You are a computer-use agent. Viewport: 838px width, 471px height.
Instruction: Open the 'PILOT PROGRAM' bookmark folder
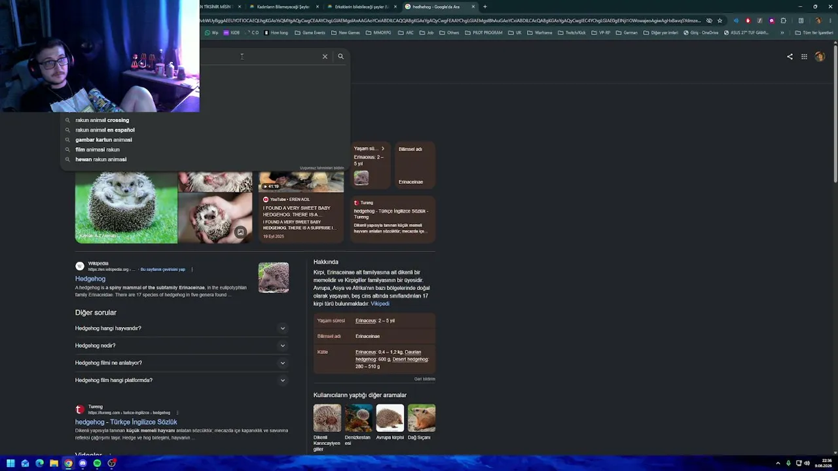tap(484, 33)
